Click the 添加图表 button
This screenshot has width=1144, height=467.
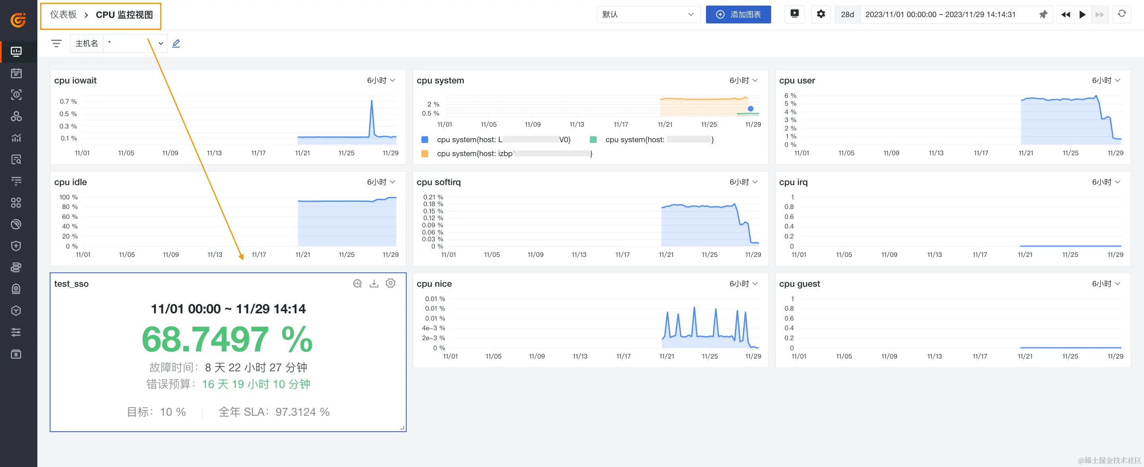738,15
